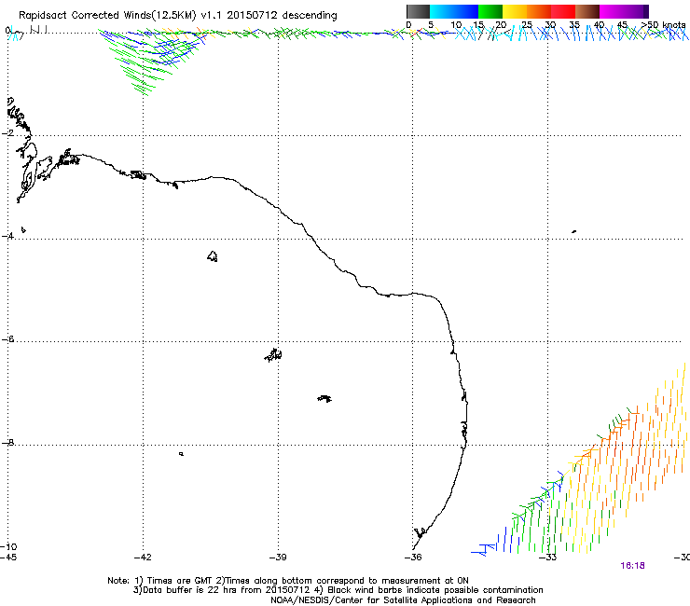Click the '10' label under the color scale
This screenshot has height=606, width=690.
click(456, 25)
